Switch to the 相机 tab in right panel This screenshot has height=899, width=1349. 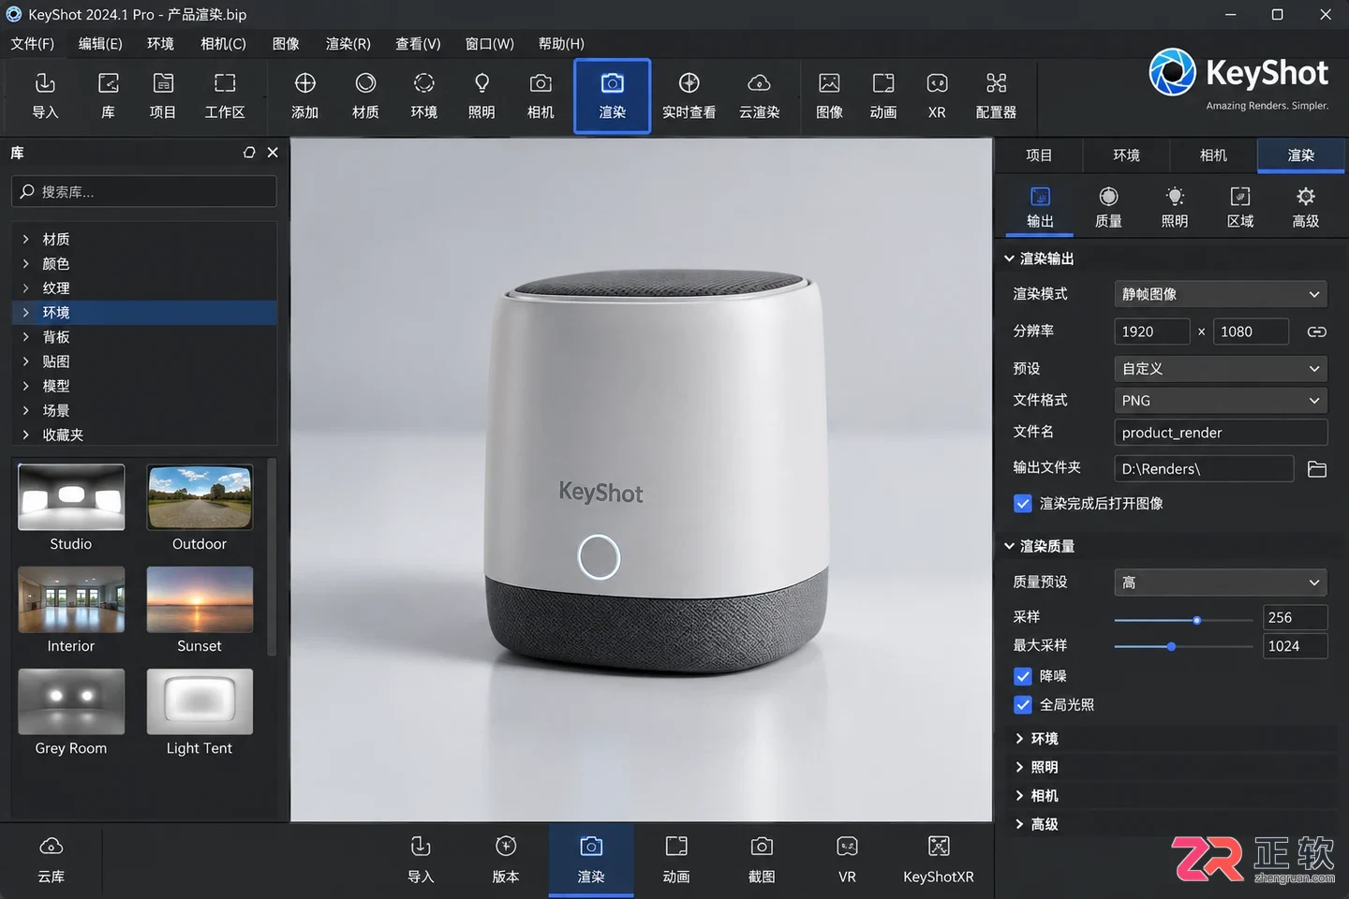click(x=1213, y=155)
